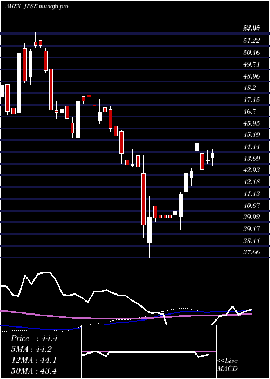Click the 50.46 price axis label
Image resolution: width=270 pixels, height=379 pixels.
coord(251,52)
